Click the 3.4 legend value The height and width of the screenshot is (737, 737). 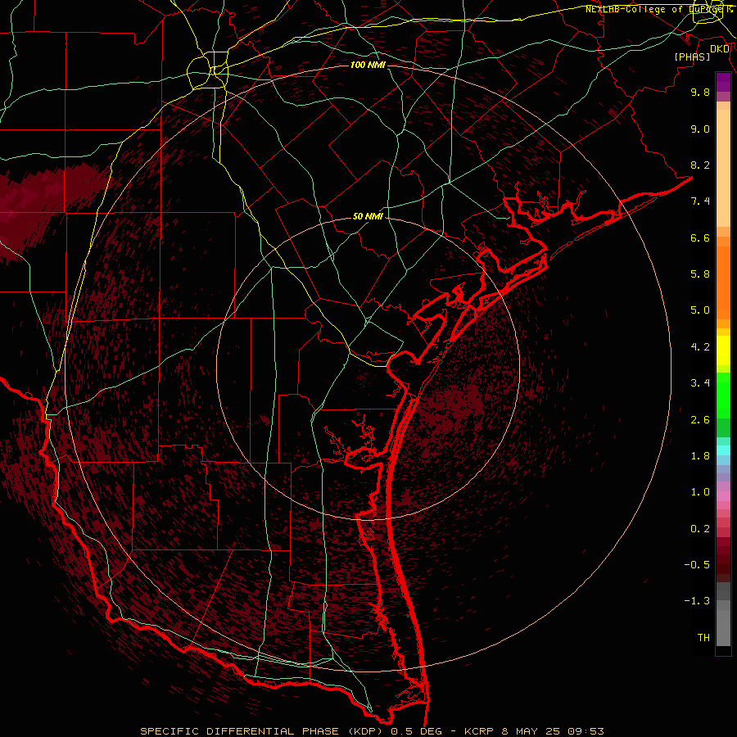point(700,383)
